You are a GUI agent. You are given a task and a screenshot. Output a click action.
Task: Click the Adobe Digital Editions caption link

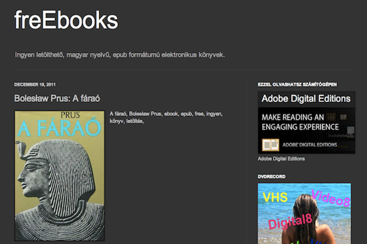click(281, 159)
